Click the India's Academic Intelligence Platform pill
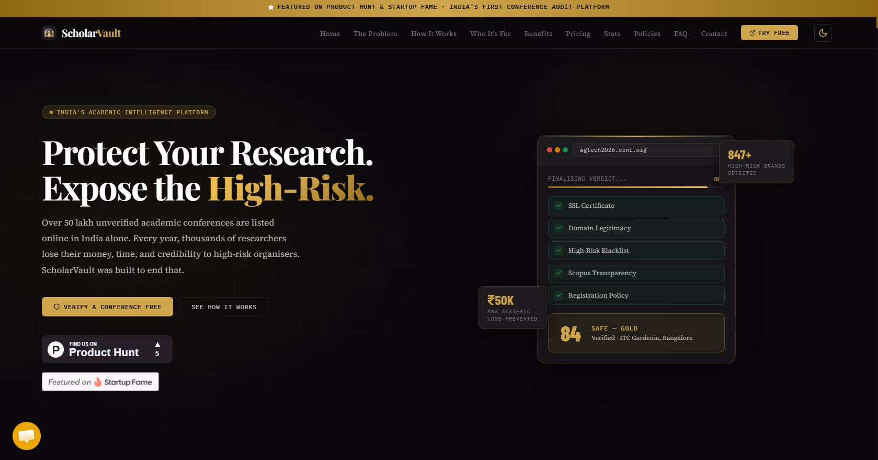878x460 pixels. tap(129, 112)
